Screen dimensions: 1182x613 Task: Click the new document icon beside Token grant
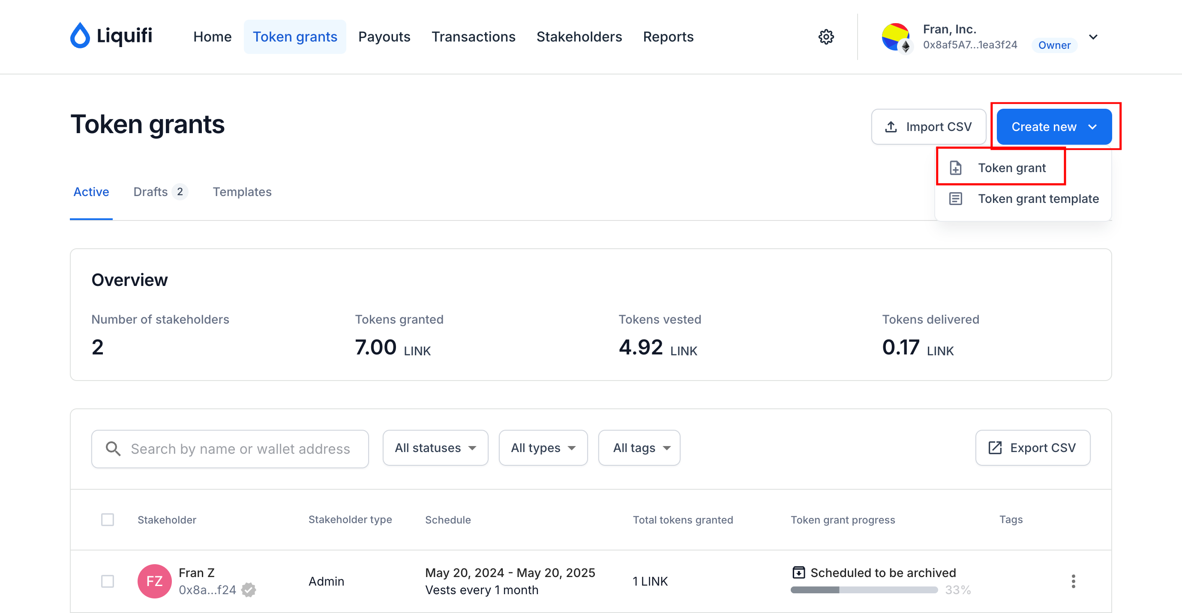pyautogui.click(x=956, y=168)
